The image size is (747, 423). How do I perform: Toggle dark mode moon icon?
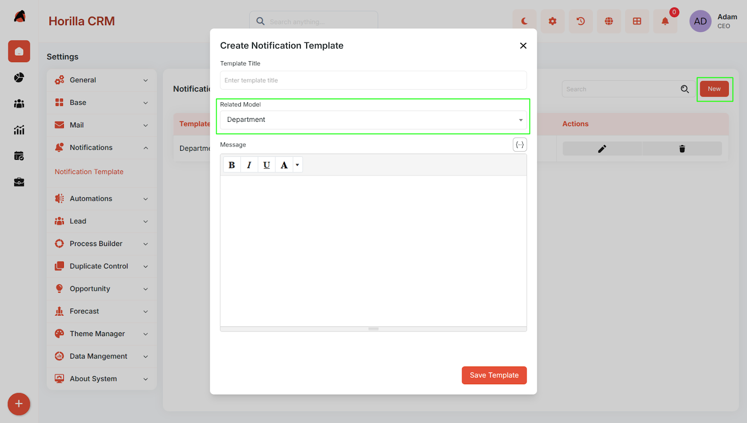pyautogui.click(x=524, y=21)
